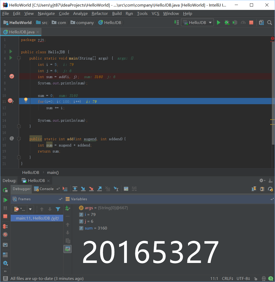Run HelloJDB with coverage
This screenshot has height=282, width=275.
point(235,22)
